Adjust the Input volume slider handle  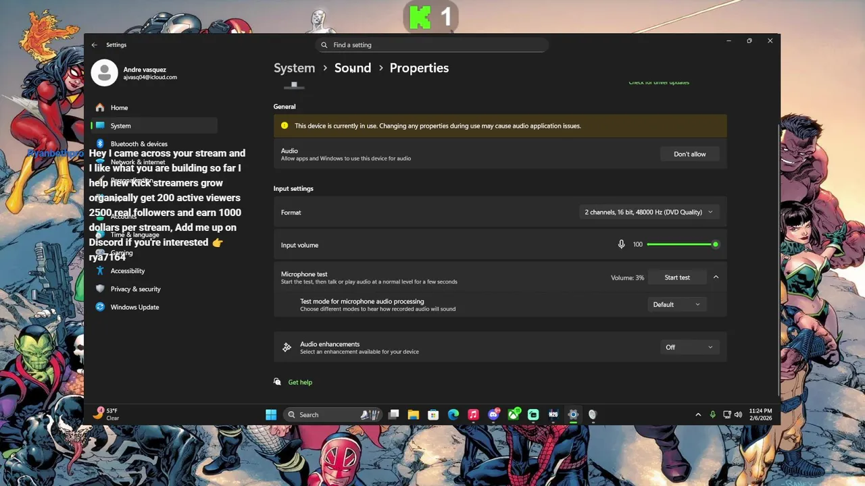click(715, 244)
